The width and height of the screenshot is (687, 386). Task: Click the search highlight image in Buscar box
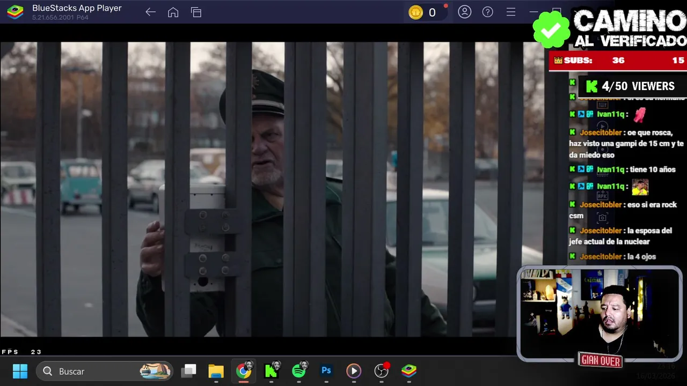(155, 370)
